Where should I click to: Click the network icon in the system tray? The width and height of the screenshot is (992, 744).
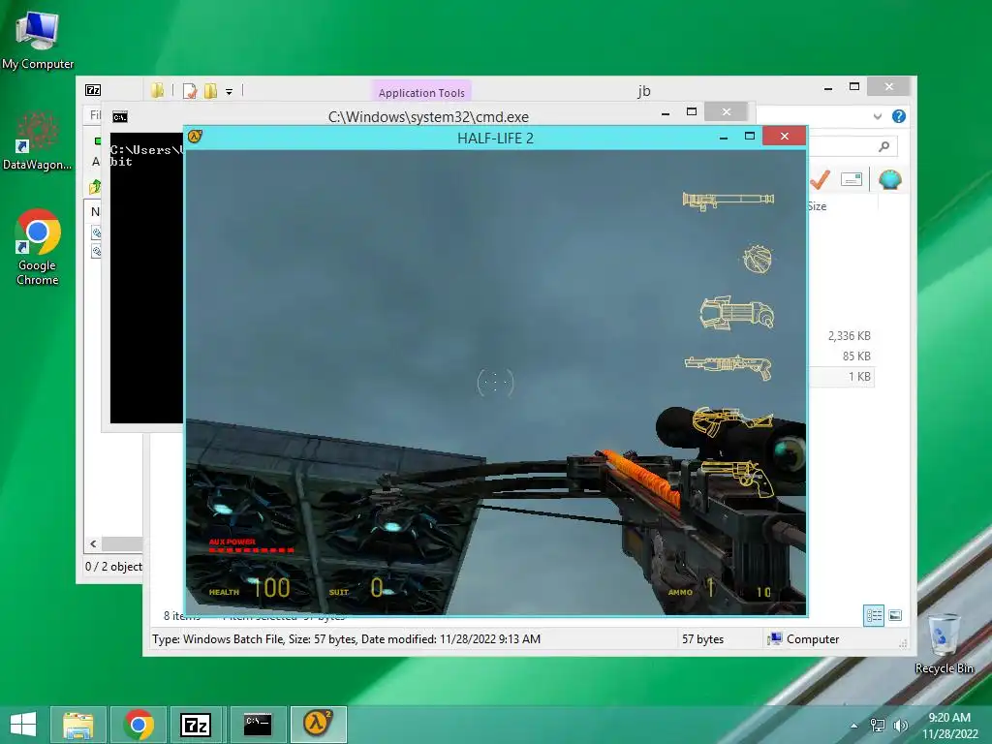(878, 725)
